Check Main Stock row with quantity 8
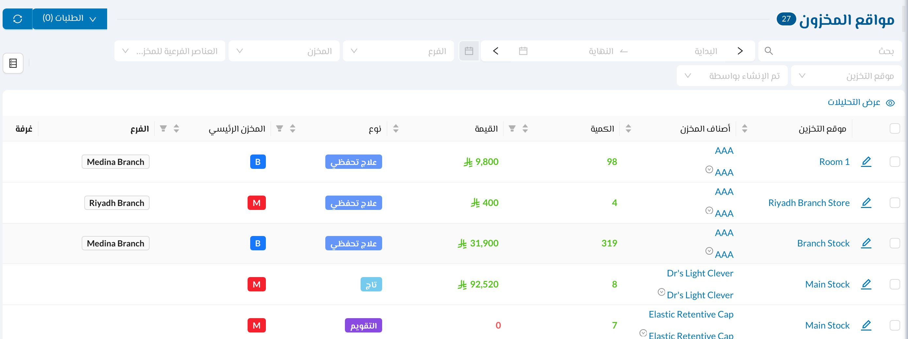This screenshot has width=908, height=339. (x=895, y=284)
